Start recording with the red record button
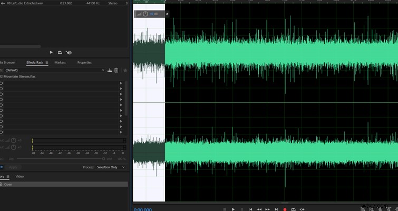The width and height of the screenshot is (398, 211). [285, 209]
